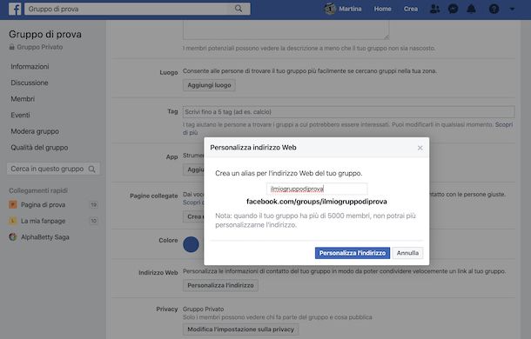Image resolution: width=531 pixels, height=339 pixels.
Task: Click Annulla in the dialog
Action: (407, 253)
